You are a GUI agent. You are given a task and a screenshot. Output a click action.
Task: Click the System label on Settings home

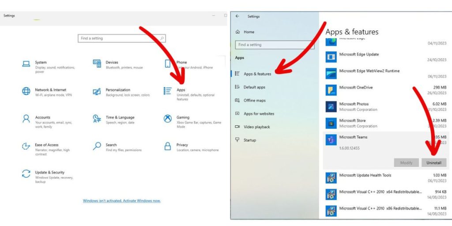(x=41, y=62)
